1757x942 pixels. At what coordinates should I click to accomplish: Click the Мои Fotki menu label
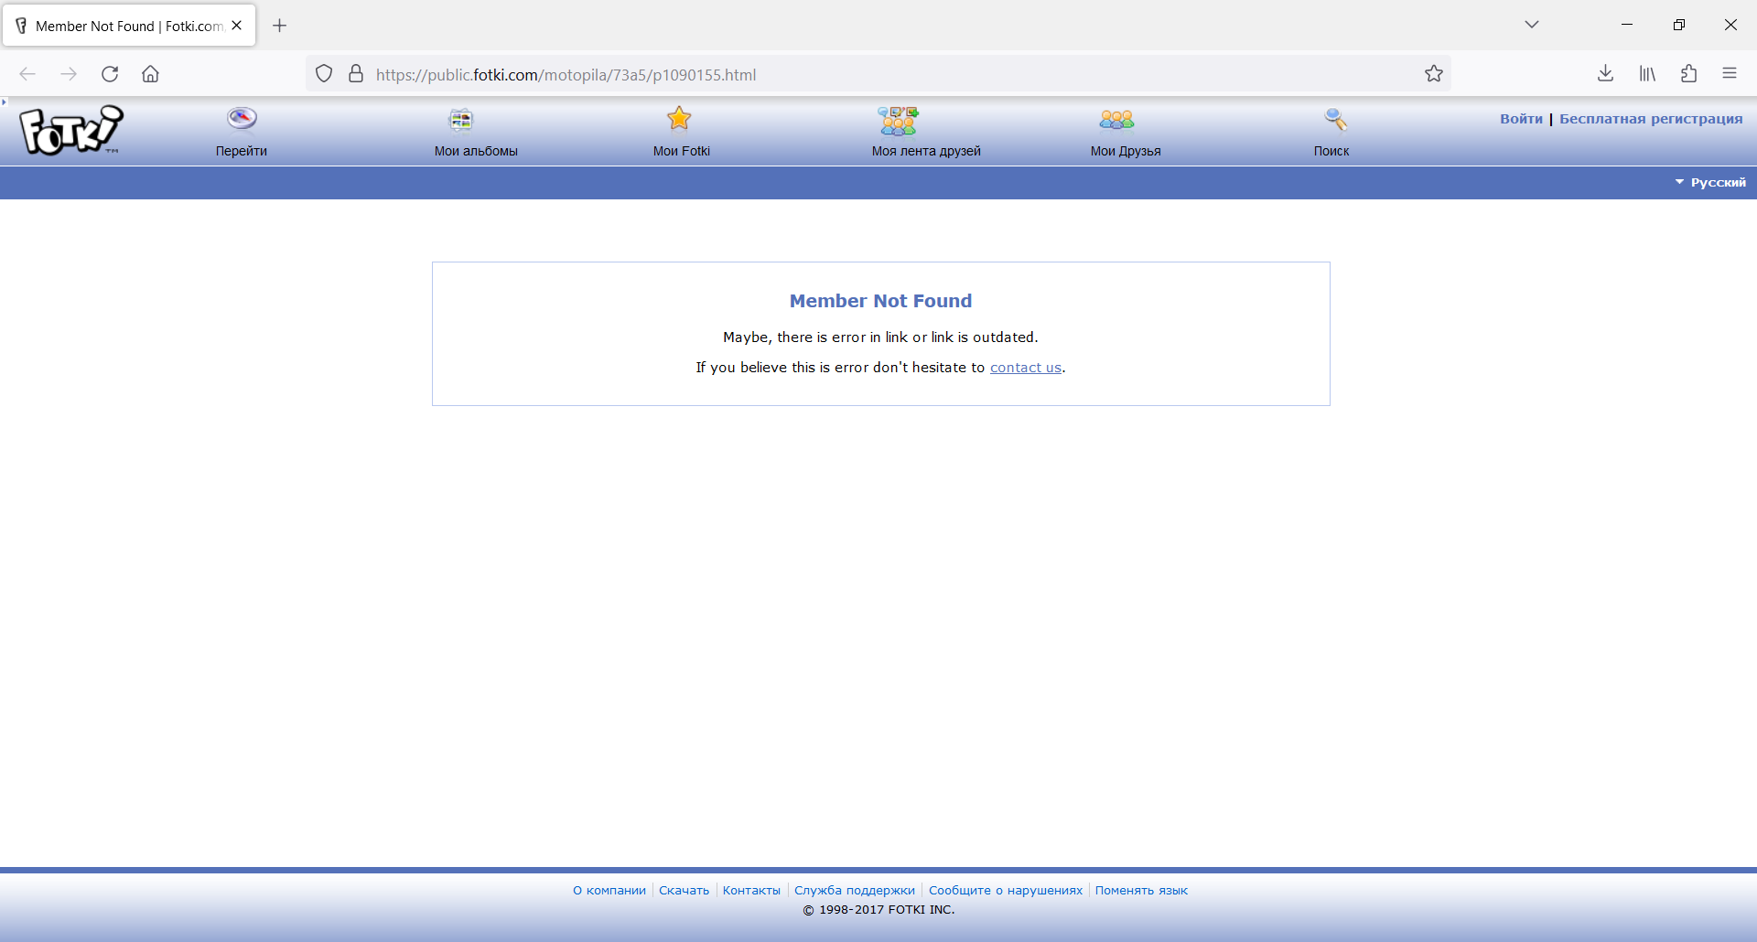click(682, 151)
